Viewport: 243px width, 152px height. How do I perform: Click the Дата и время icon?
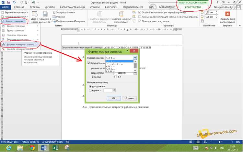[35, 14]
